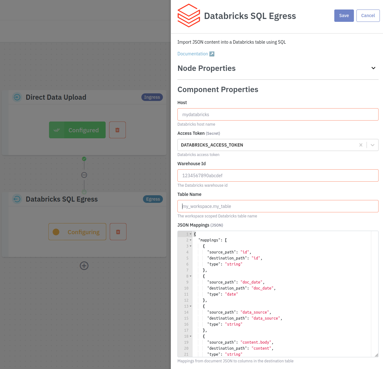Fold JSON line 1 block
383x369 pixels.
click(191, 234)
